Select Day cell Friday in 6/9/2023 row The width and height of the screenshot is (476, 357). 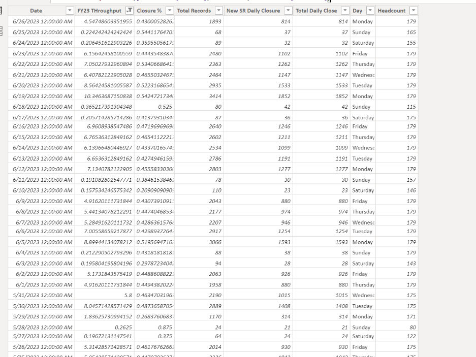coord(360,201)
